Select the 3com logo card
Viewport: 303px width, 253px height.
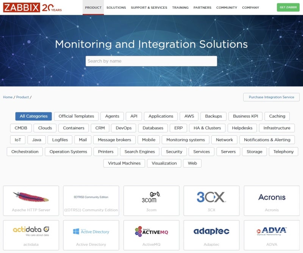coord(151,201)
